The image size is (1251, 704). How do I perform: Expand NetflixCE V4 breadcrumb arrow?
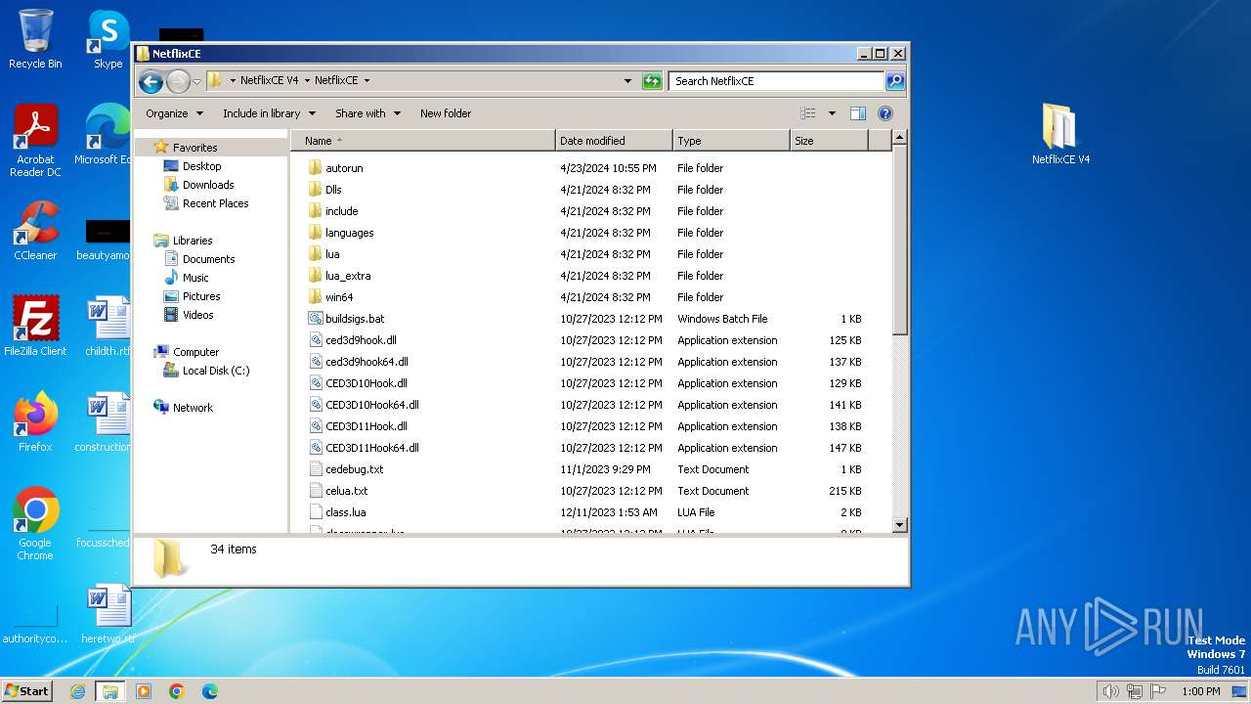(307, 81)
